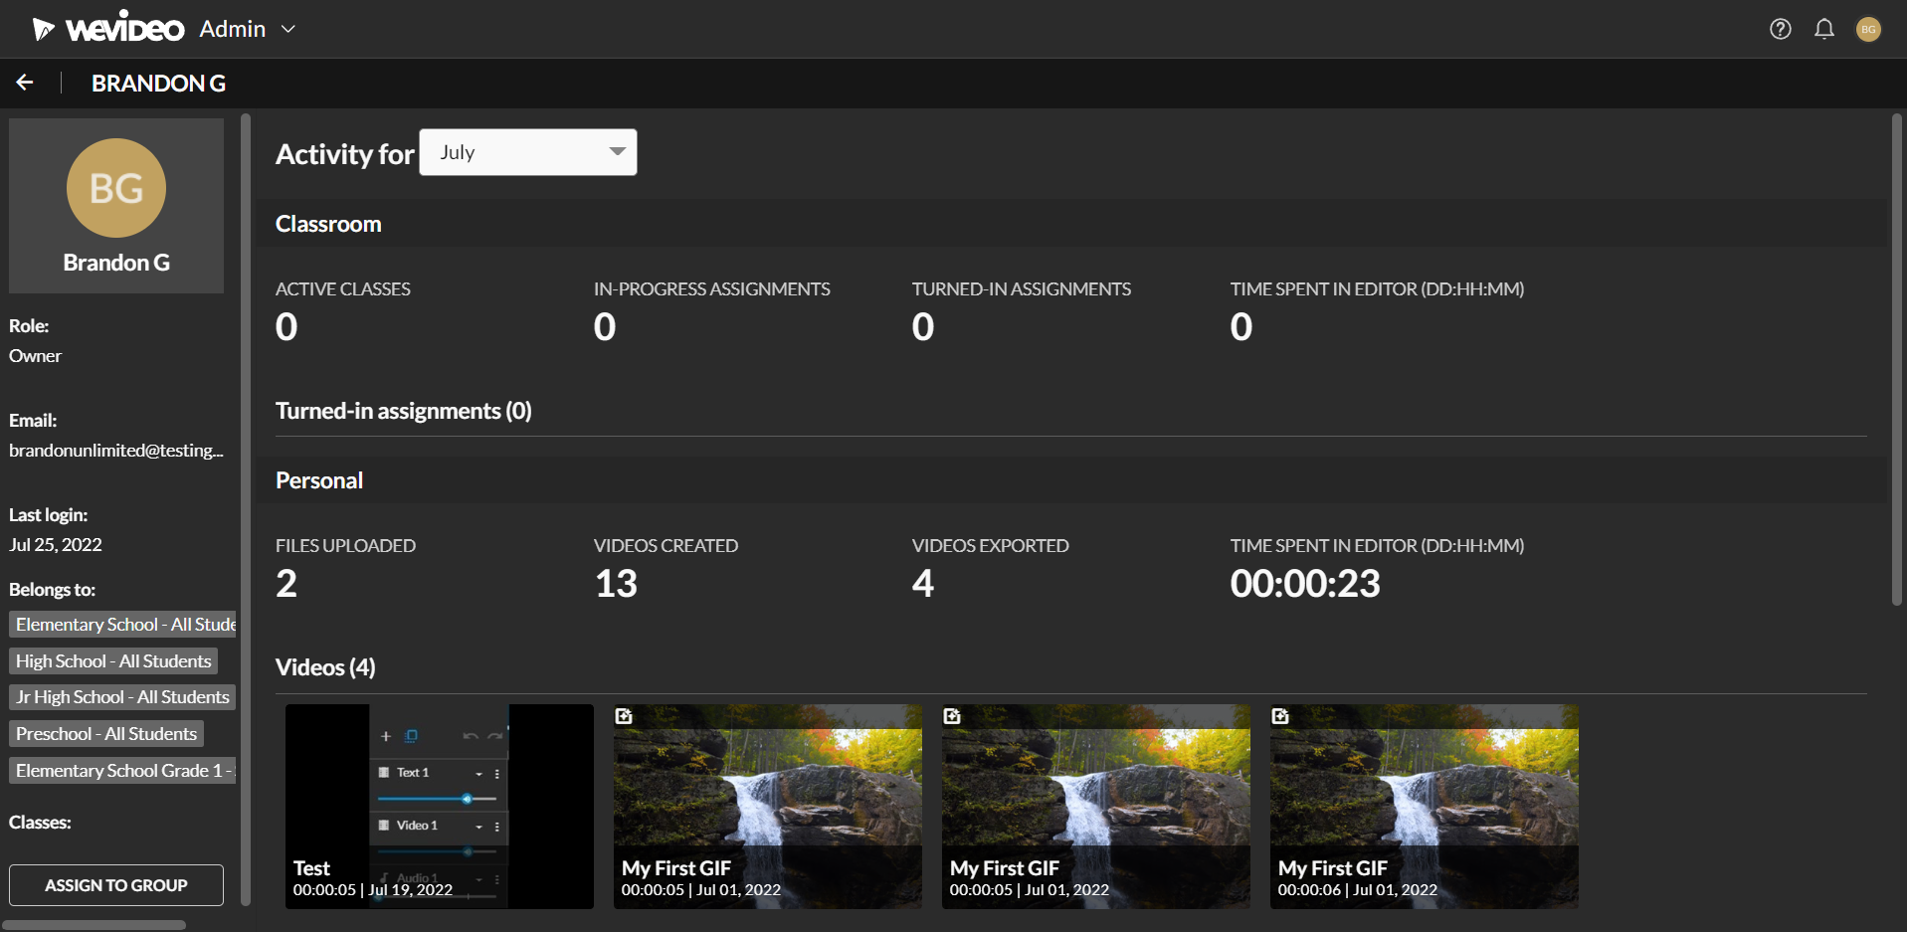
Task: Click the main vertical scrollbar
Action: click(x=1896, y=360)
